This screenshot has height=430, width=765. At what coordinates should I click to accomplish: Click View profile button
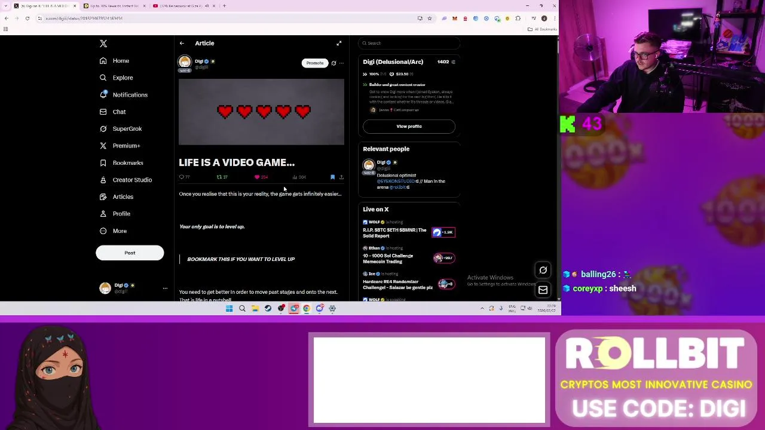pos(409,126)
